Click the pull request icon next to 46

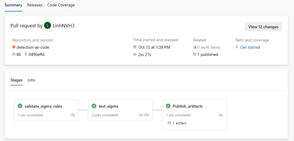pyautogui.click(x=14, y=54)
